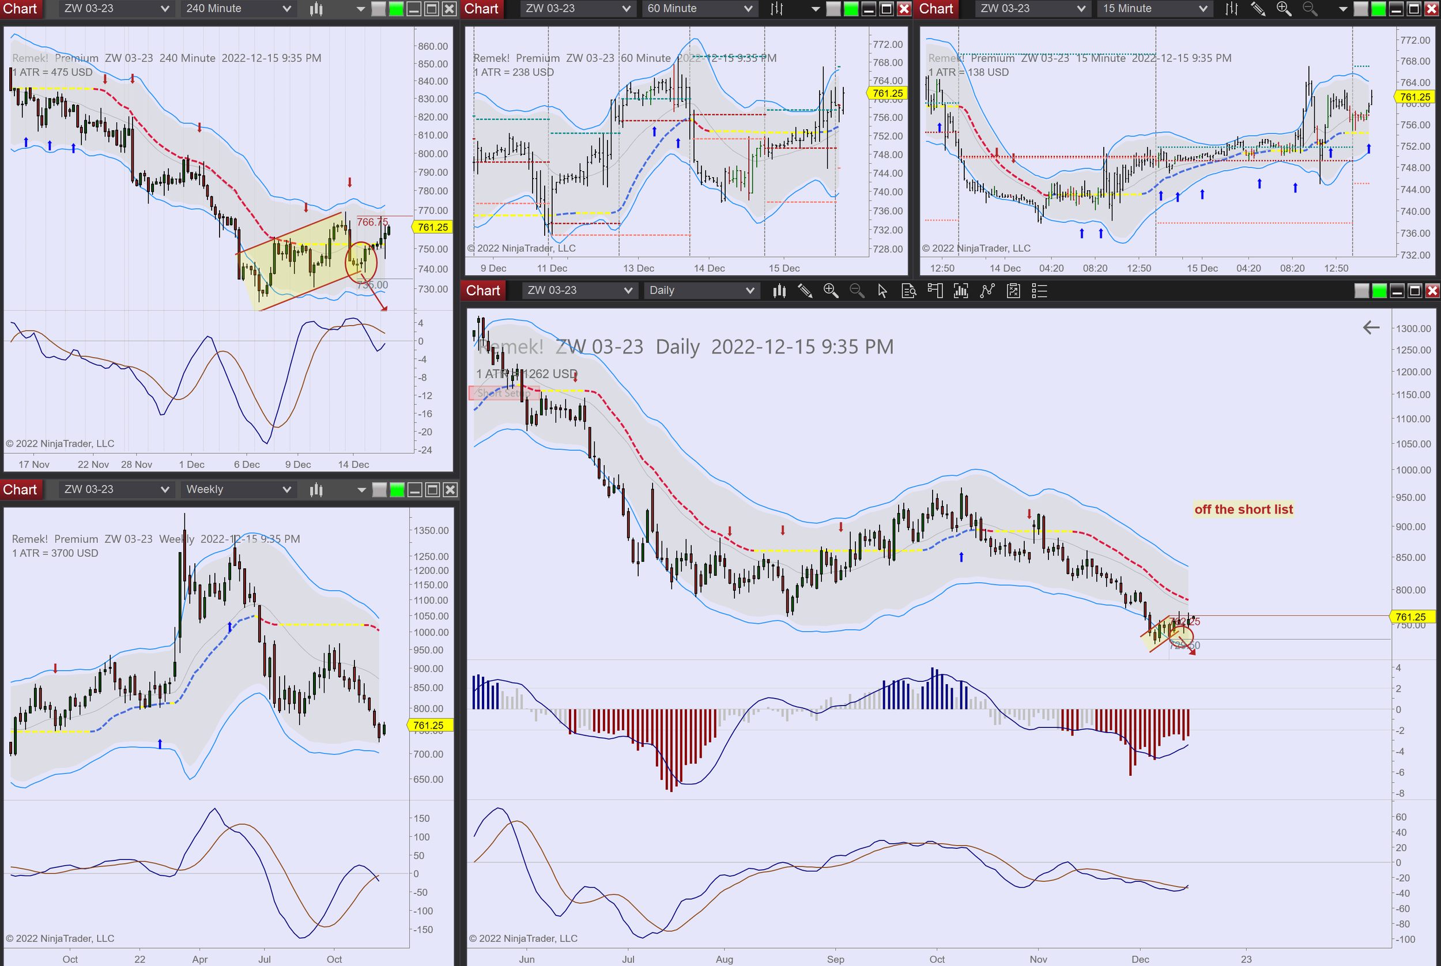This screenshot has width=1441, height=966.
Task: Click the 'off the short list' text label
Action: [x=1243, y=510]
